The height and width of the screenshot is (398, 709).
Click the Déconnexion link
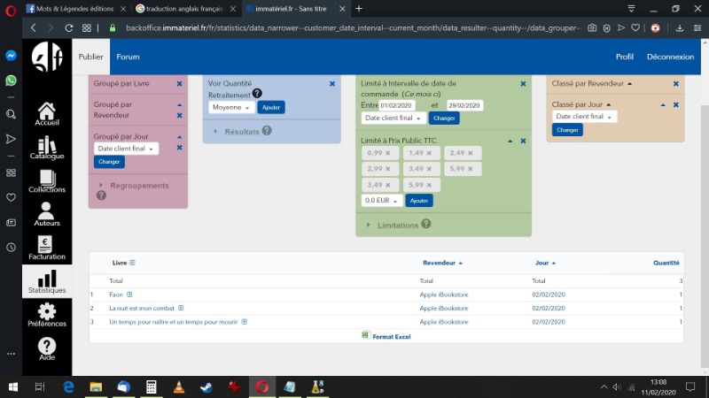(670, 57)
